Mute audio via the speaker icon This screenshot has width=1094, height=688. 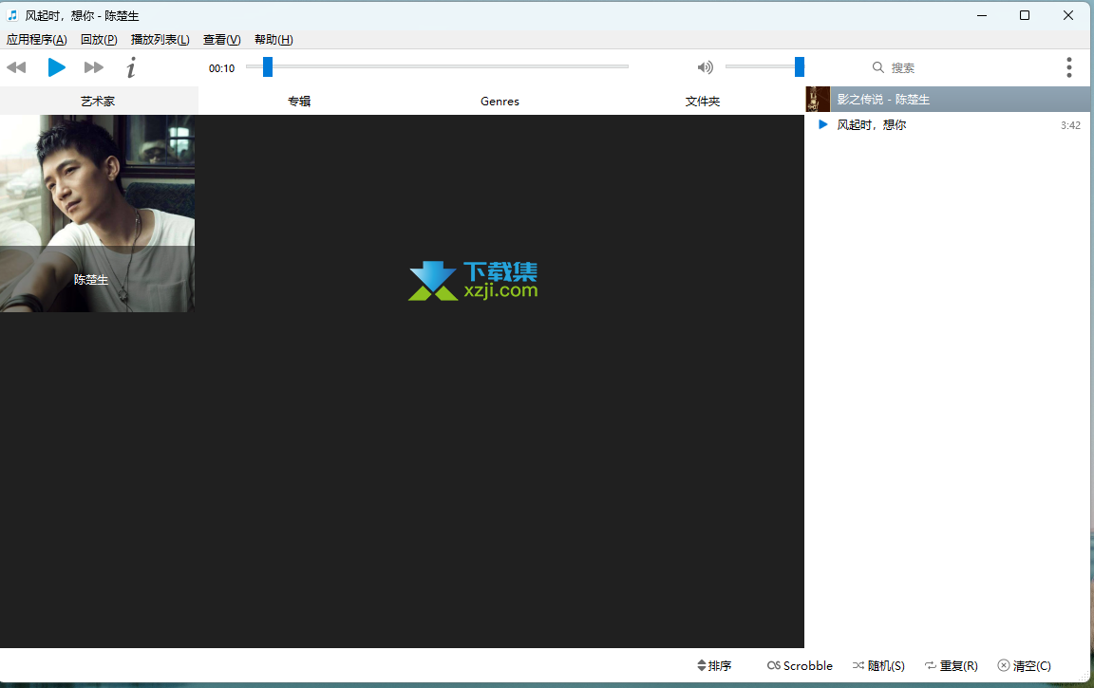click(706, 67)
